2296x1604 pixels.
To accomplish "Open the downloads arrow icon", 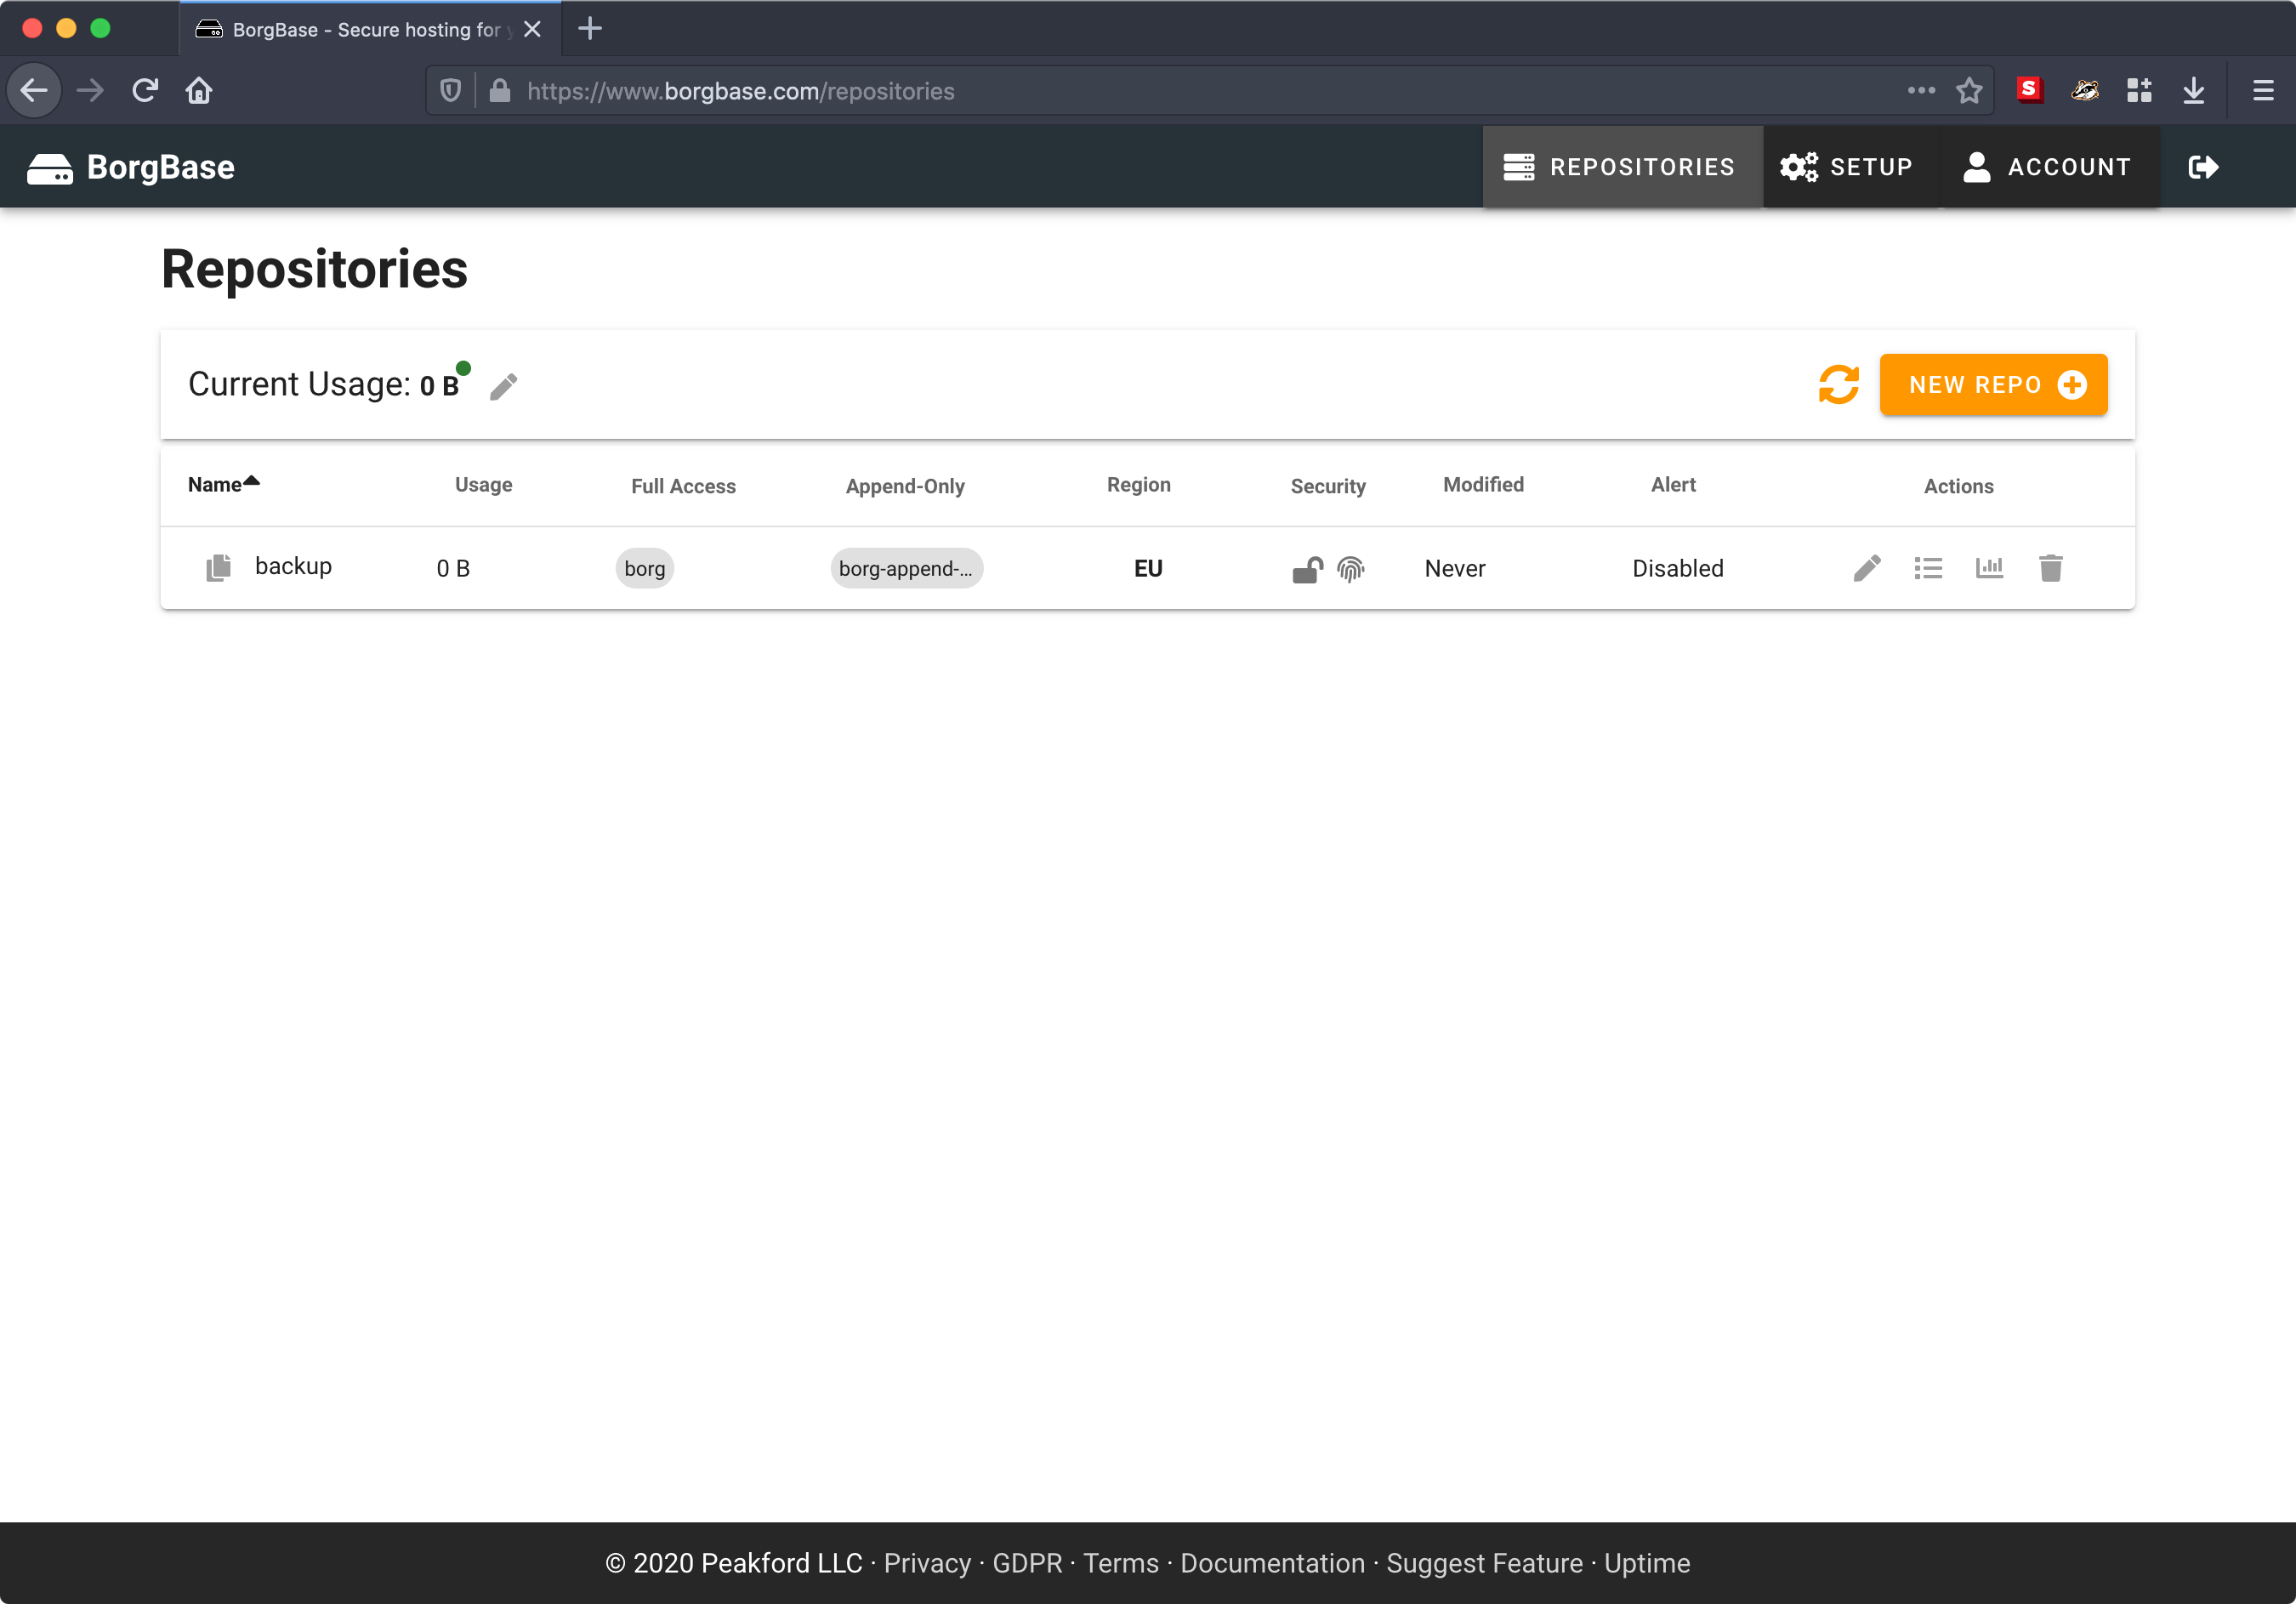I will pyautogui.click(x=2193, y=91).
